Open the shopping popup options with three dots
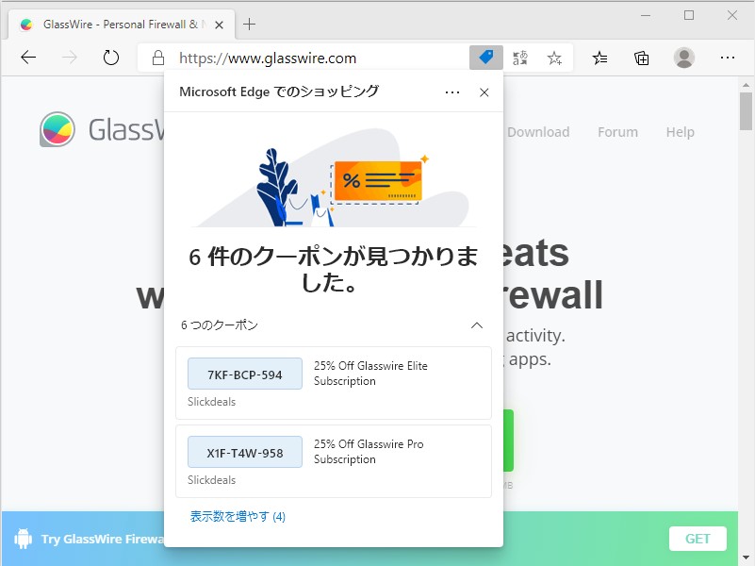This screenshot has width=755, height=566. coord(451,92)
